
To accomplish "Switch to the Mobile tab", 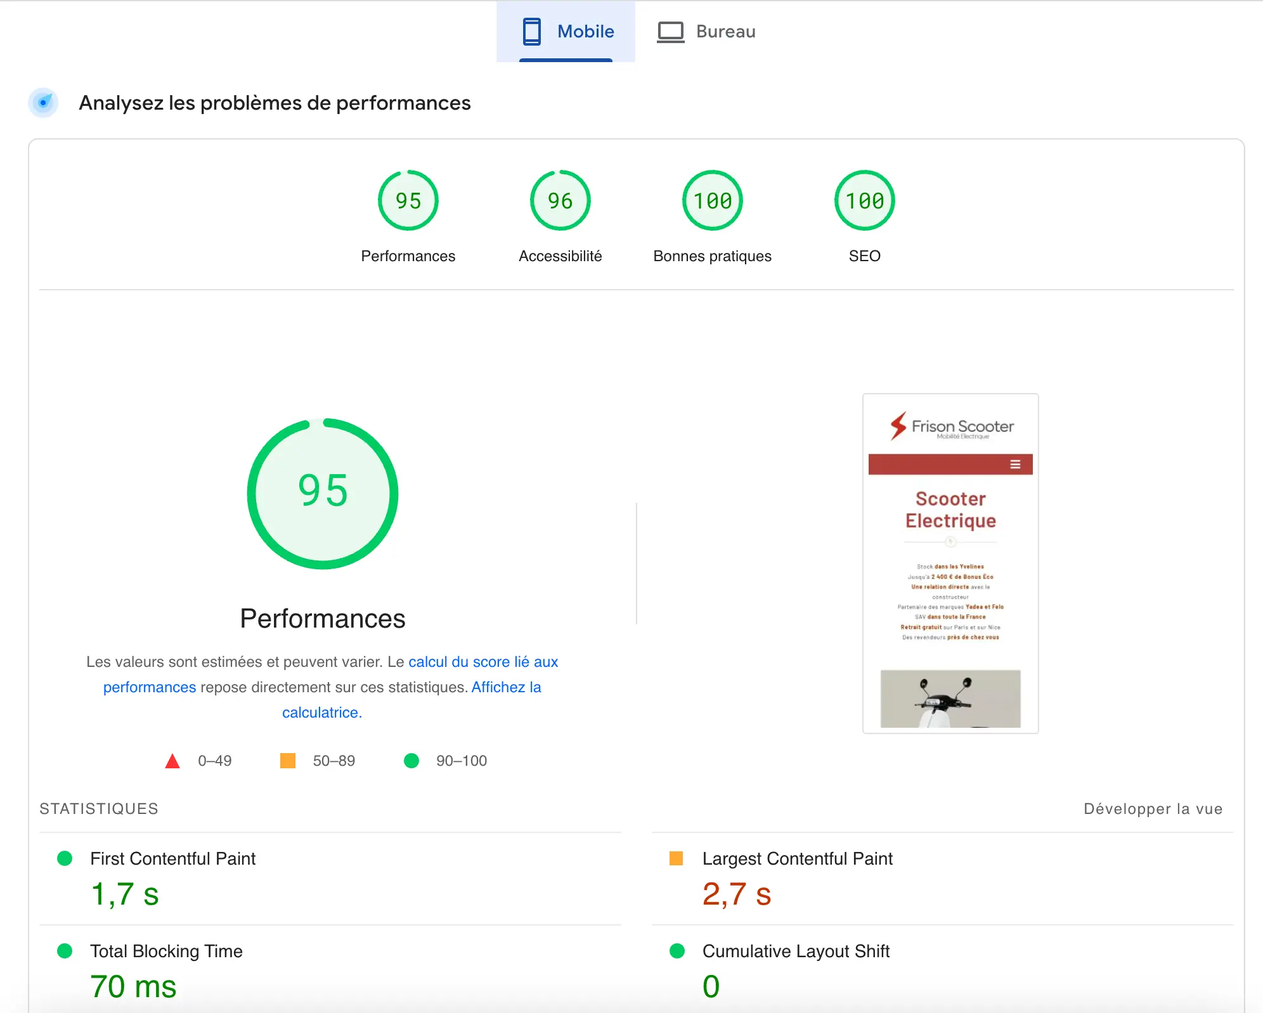I will (x=566, y=32).
